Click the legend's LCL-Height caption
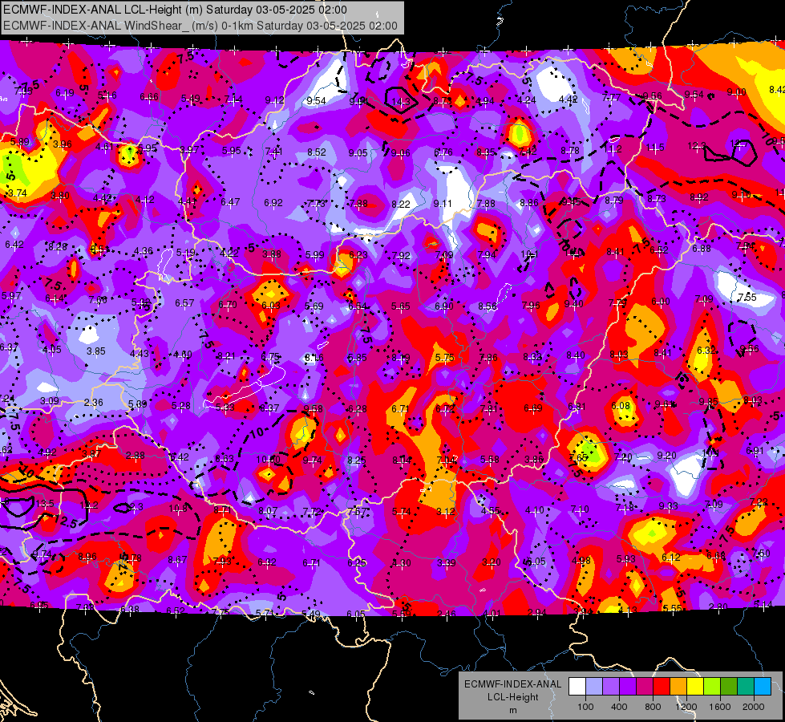Screen dimensions: 785x722 coord(512,697)
